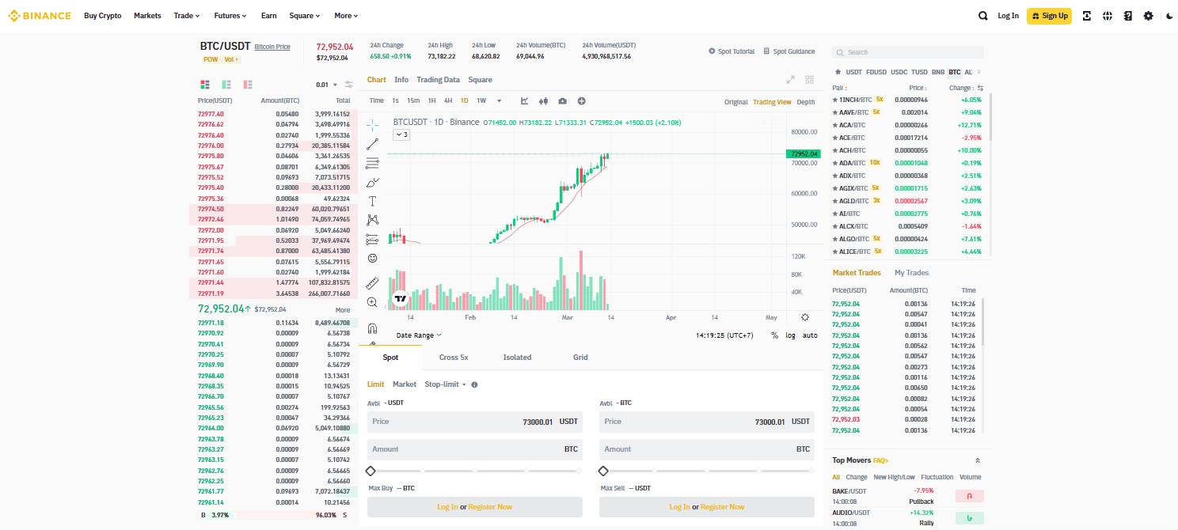The image size is (1178, 530).
Task: Open the Spot Tutorial link
Action: click(731, 51)
